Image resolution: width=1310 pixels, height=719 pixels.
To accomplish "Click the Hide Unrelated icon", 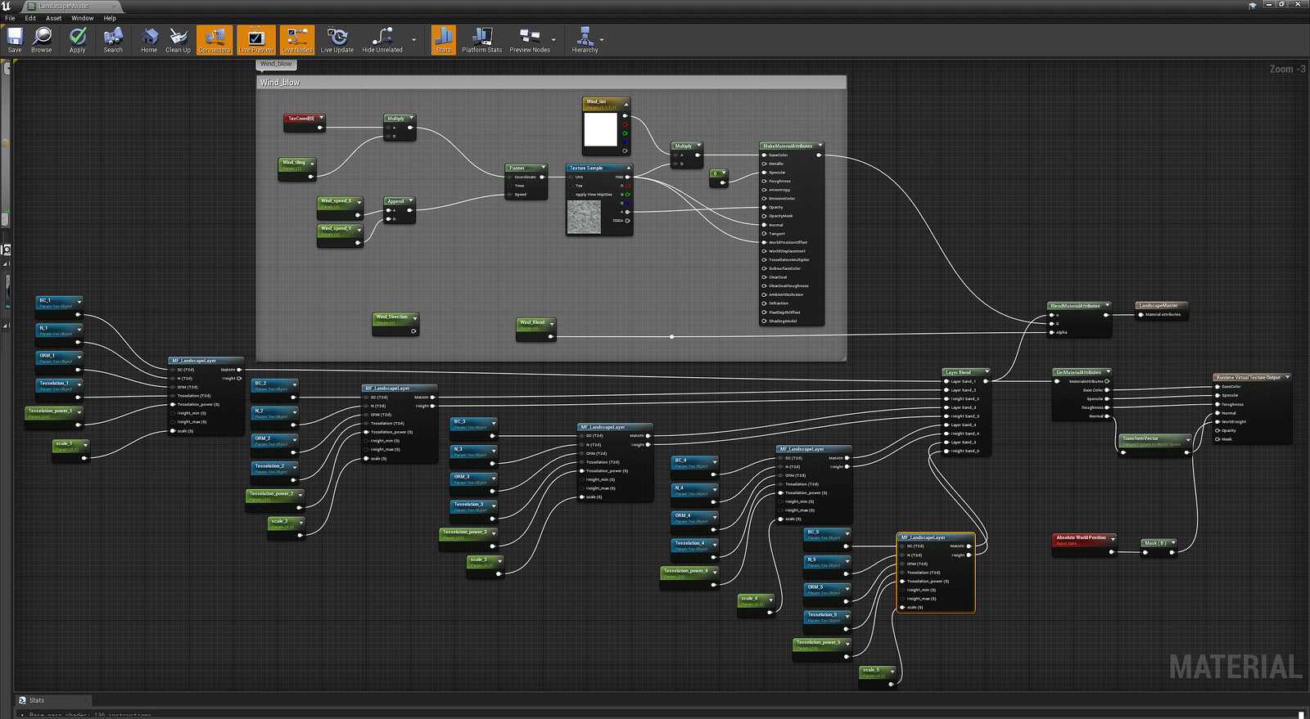I will (382, 39).
